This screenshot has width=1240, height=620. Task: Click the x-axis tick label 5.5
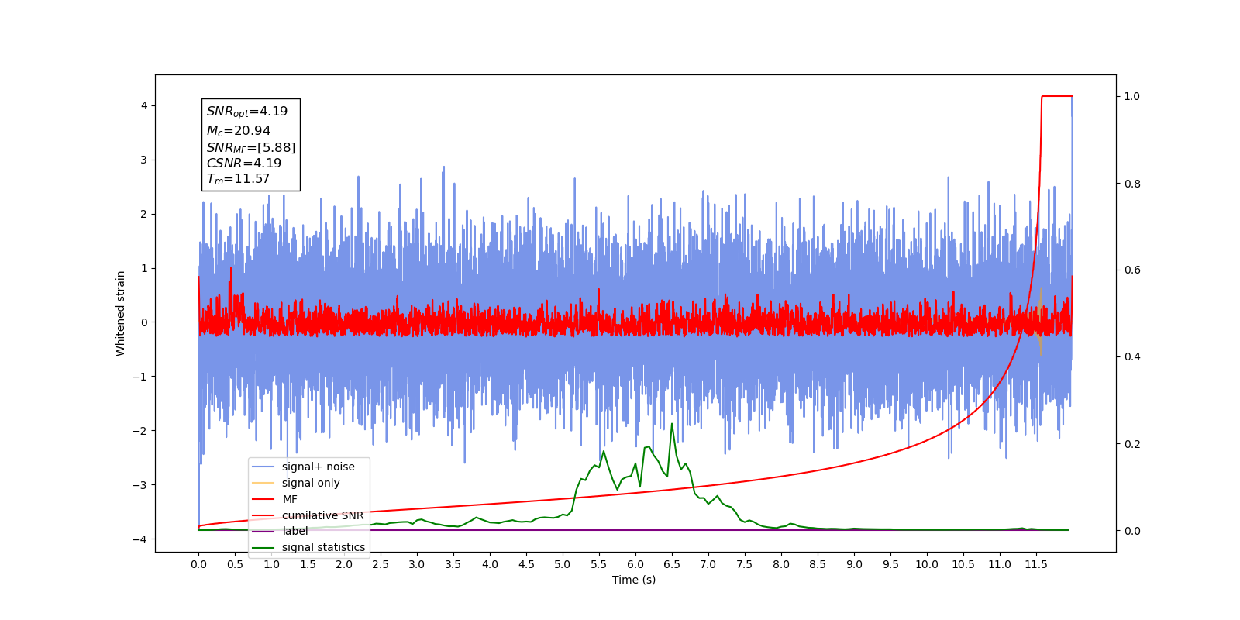(599, 564)
